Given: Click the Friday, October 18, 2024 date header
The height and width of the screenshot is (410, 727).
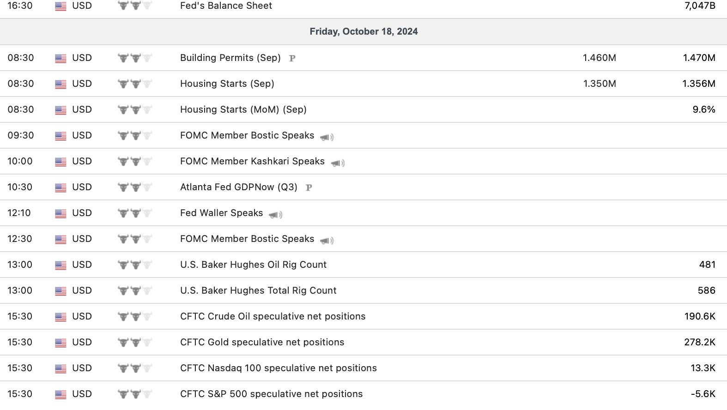Looking at the screenshot, I should [x=363, y=31].
